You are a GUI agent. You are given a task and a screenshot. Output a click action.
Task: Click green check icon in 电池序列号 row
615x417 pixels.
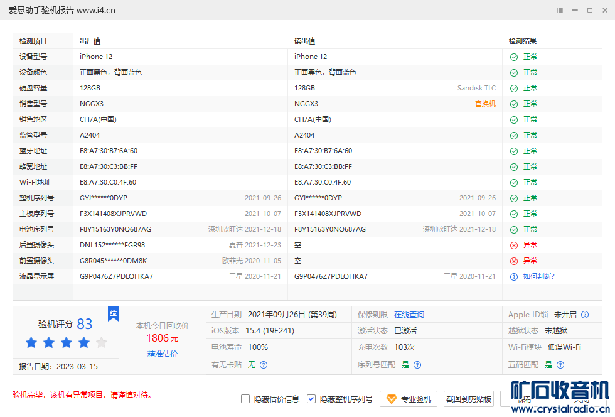pyautogui.click(x=514, y=229)
